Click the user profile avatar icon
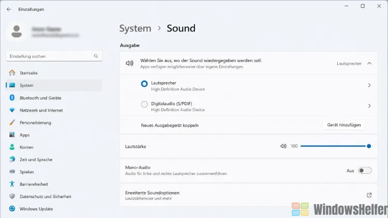388x218 pixels. tap(17, 32)
